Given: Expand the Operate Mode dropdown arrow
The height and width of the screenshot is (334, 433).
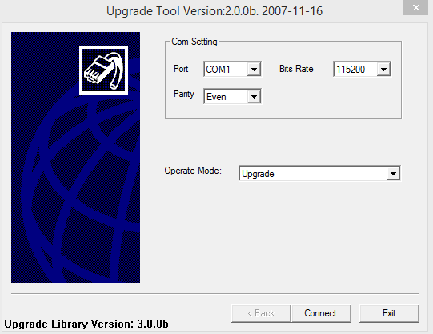Looking at the screenshot, I should tap(393, 174).
